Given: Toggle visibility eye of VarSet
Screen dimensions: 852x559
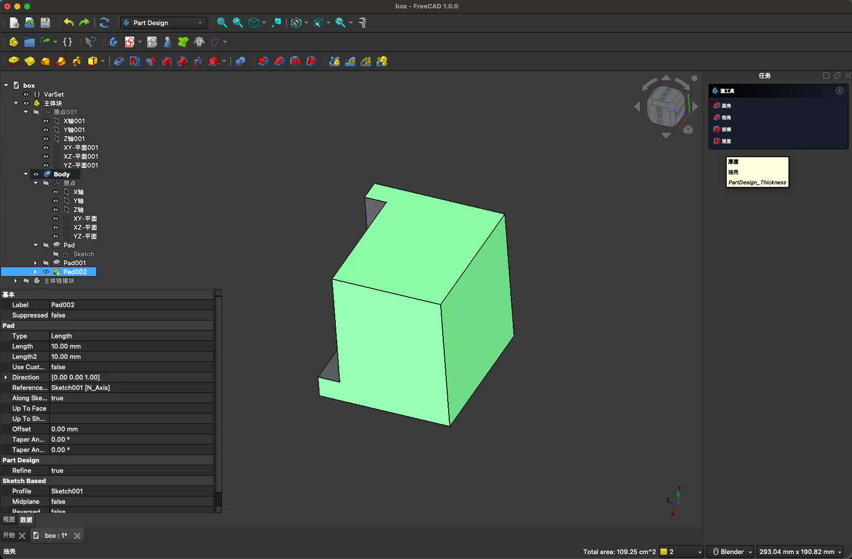Looking at the screenshot, I should coord(26,95).
